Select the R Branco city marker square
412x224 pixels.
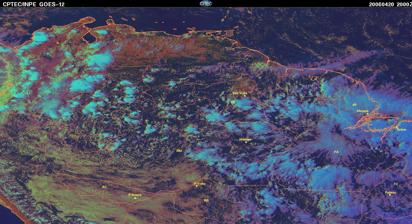[135, 198]
